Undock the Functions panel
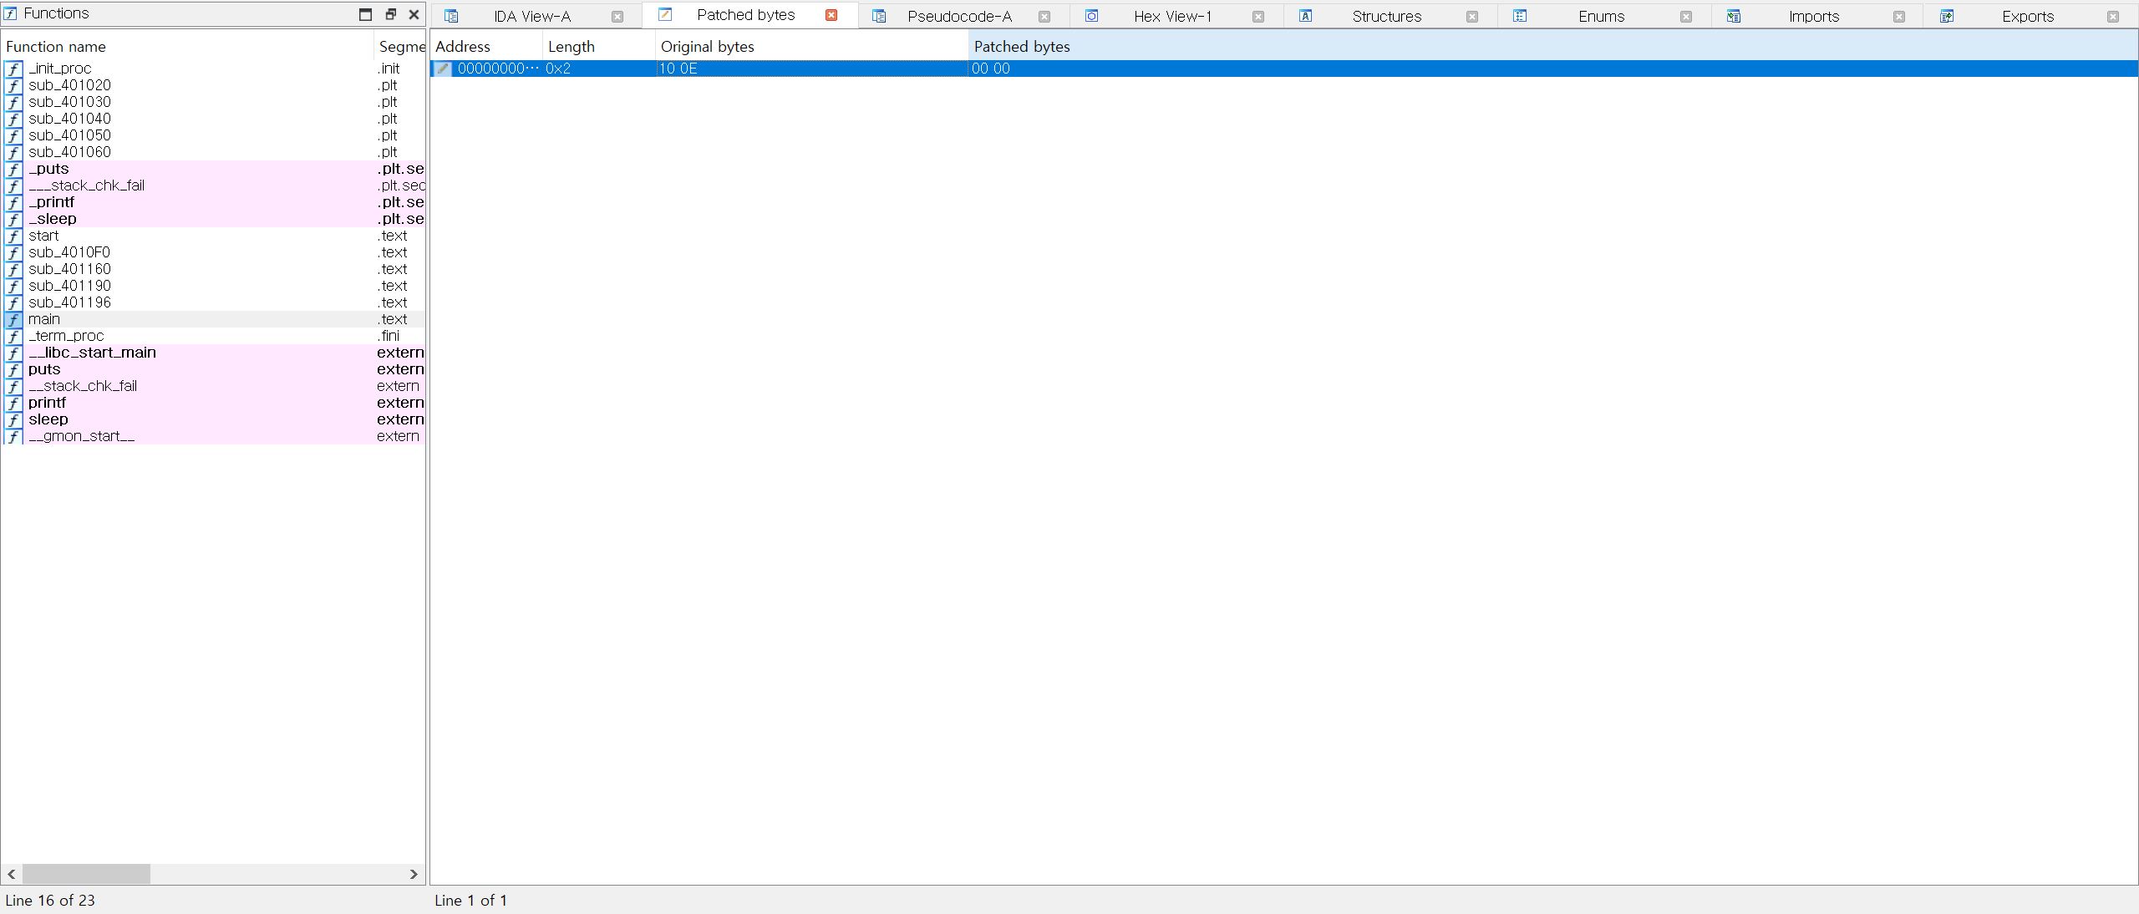 click(390, 14)
